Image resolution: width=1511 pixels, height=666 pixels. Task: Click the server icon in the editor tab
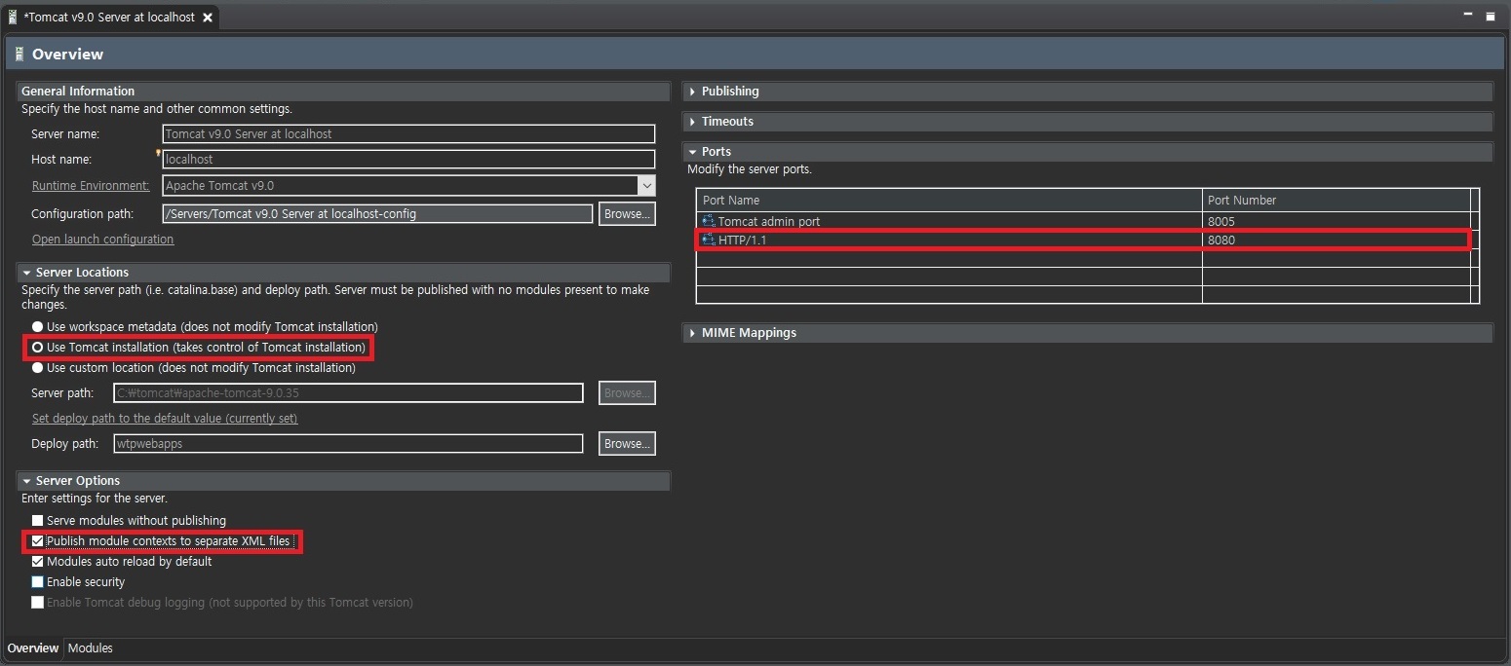click(13, 18)
